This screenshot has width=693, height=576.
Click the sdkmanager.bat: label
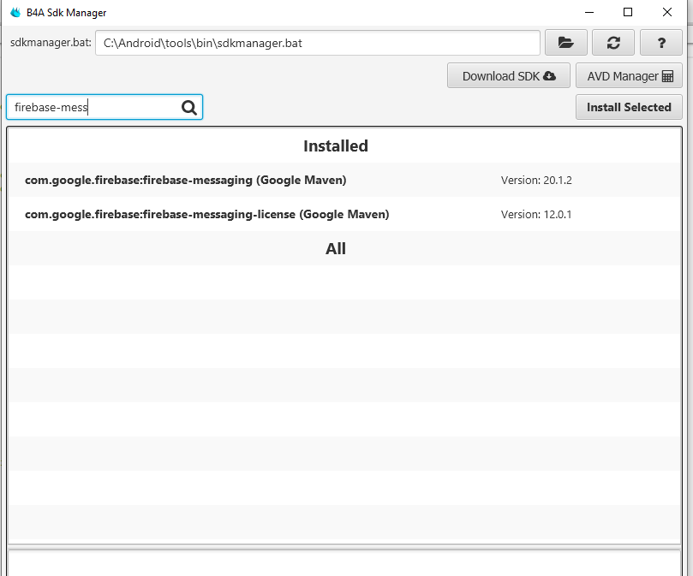[51, 43]
